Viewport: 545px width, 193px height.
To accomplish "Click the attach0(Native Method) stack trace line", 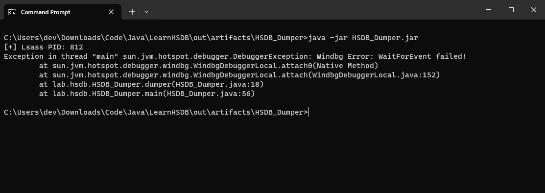I will [x=209, y=66].
